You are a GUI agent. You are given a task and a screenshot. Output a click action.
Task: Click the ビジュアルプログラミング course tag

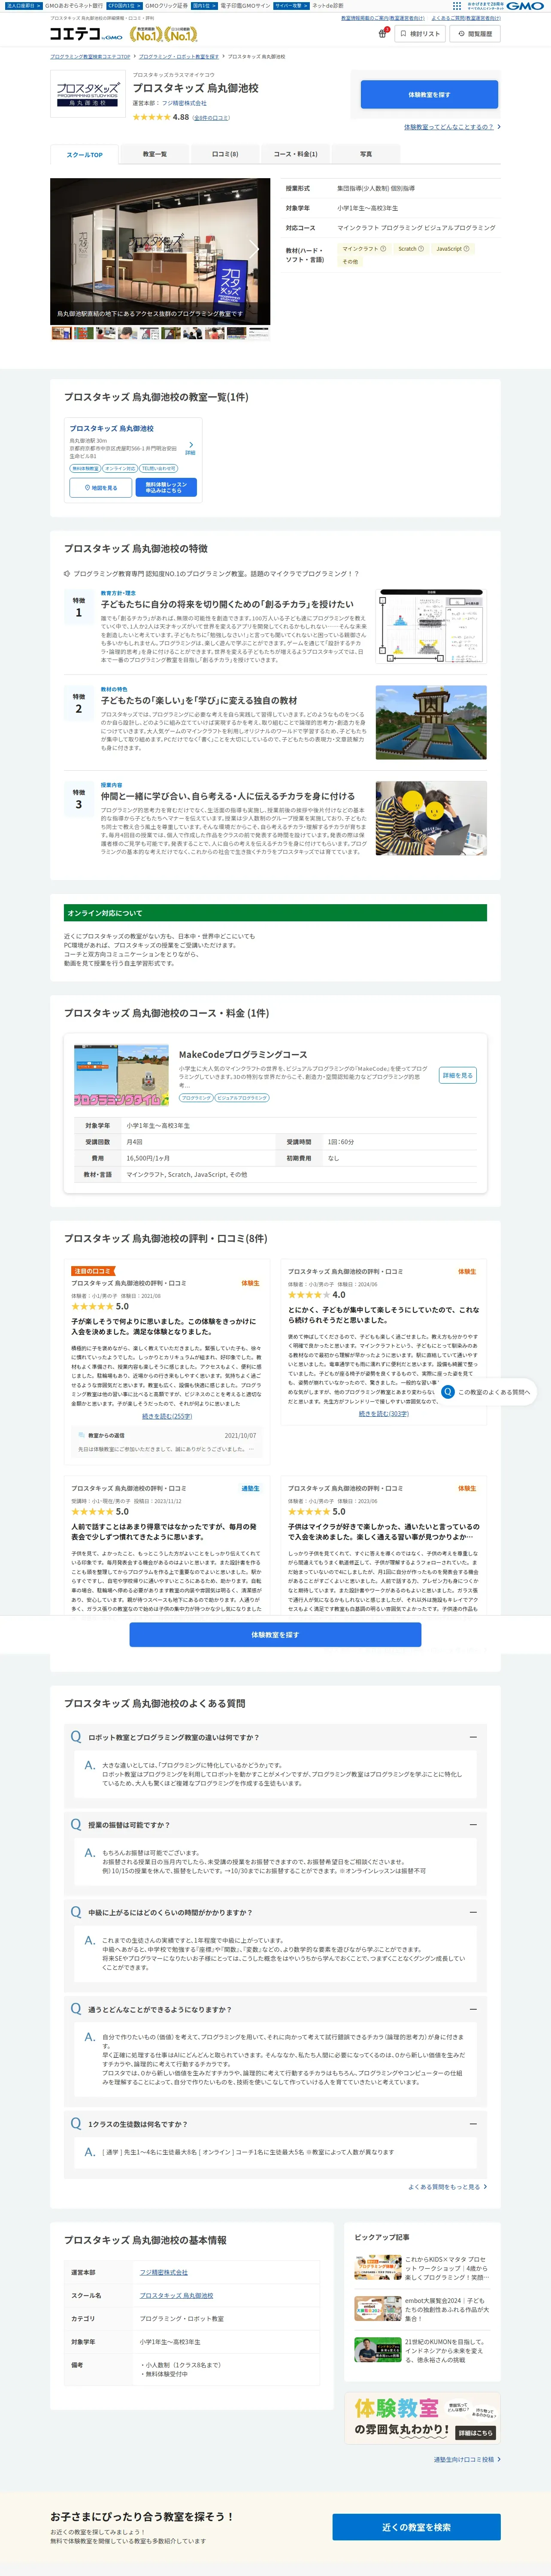coord(242,1098)
